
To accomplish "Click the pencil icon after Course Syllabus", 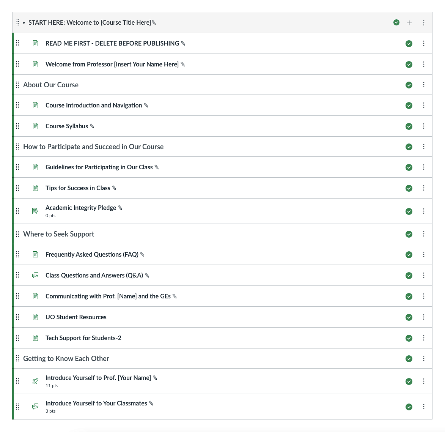I will pos(92,126).
